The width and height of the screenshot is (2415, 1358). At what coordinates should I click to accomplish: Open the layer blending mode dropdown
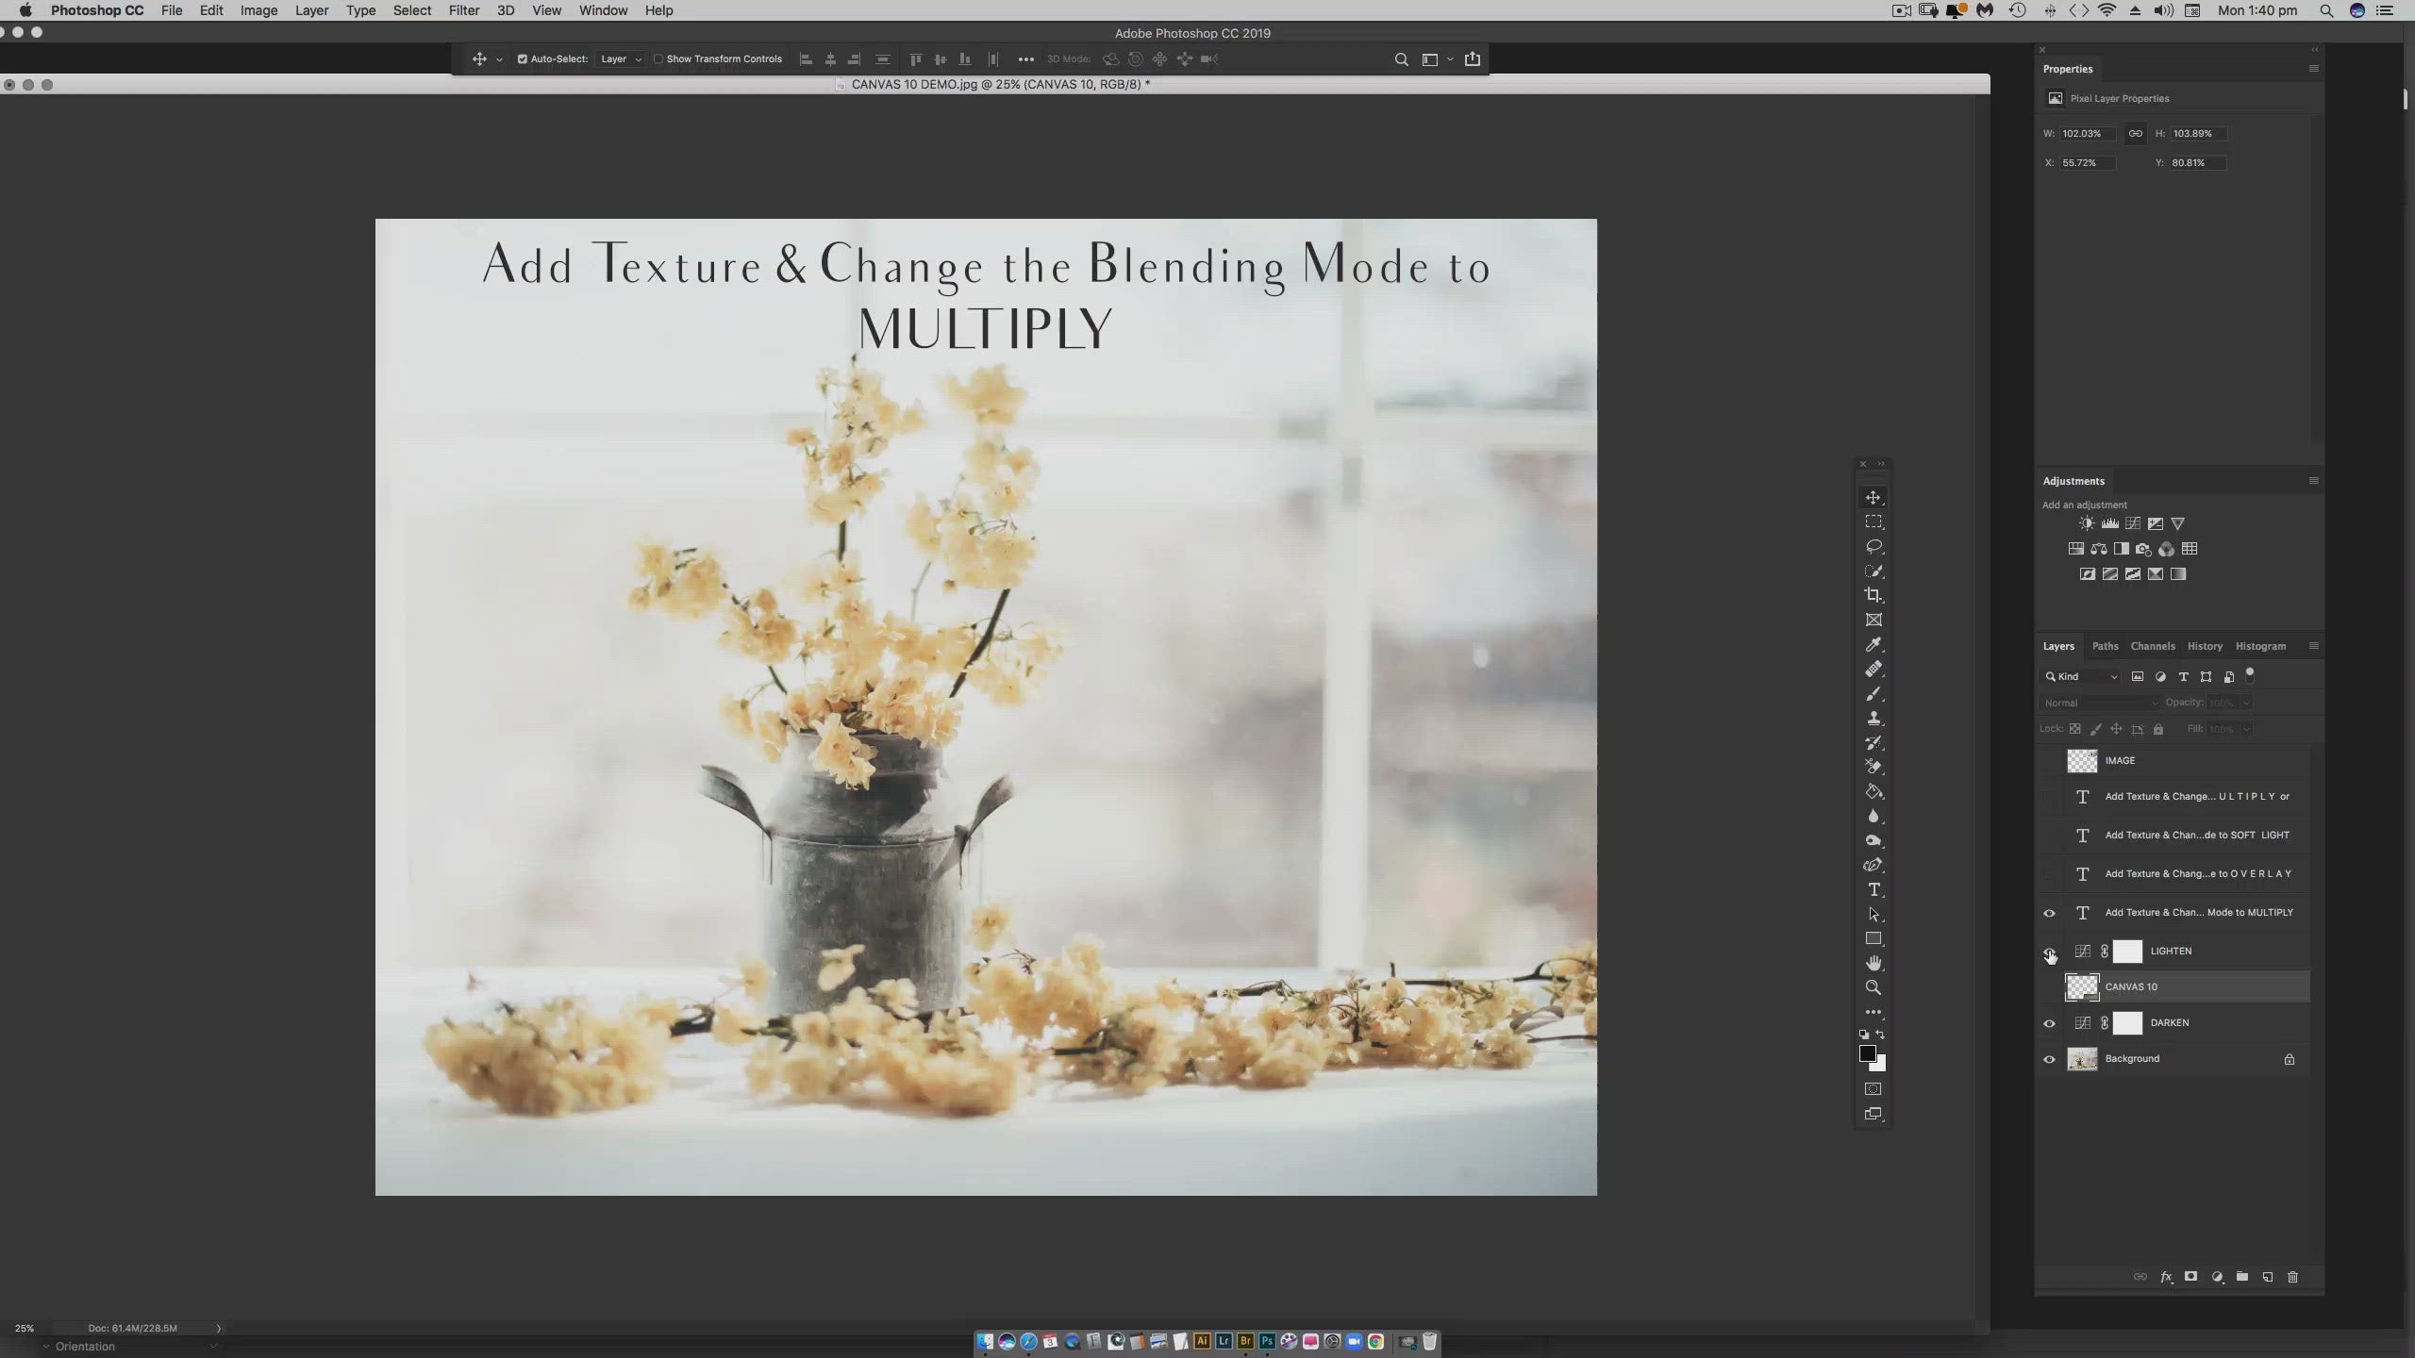(x=2100, y=703)
